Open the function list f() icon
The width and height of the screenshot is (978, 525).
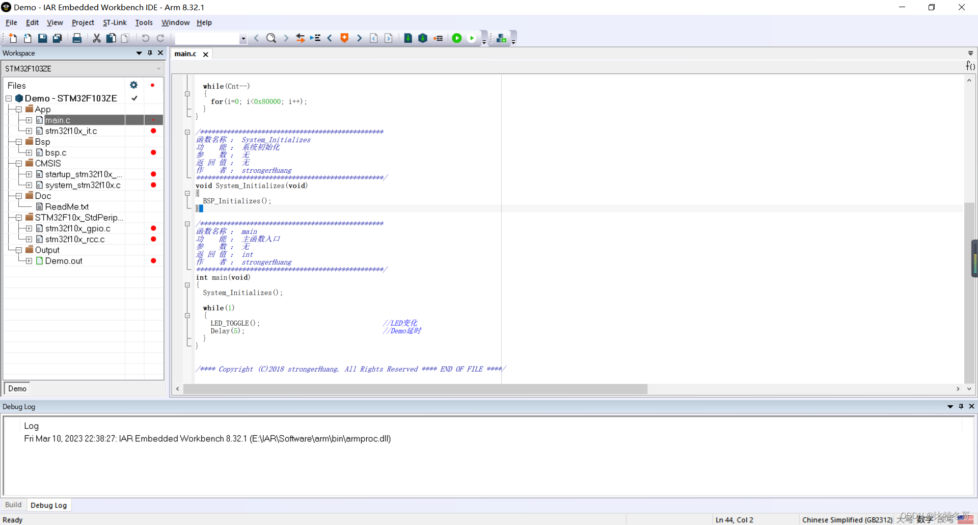click(970, 66)
